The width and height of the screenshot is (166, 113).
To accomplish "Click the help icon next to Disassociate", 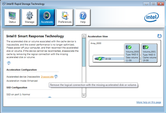I will pyautogui.click(x=56, y=76).
